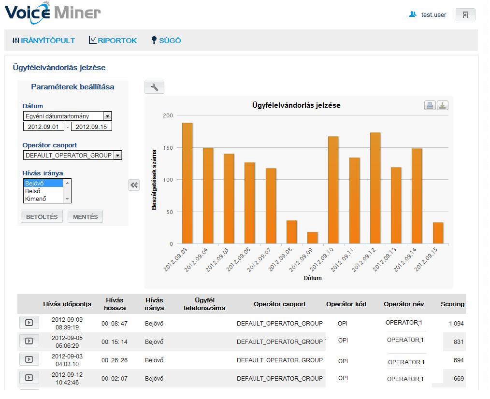Screen dimensions: 490x399
Task: Sort by Hívás iránya column header
Action: click(x=154, y=304)
